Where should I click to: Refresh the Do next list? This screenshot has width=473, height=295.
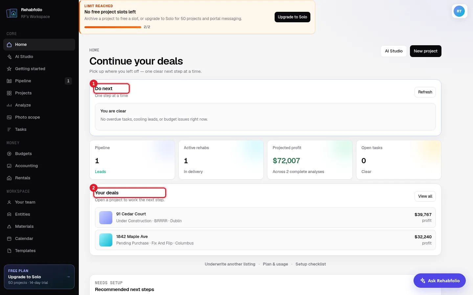pos(425,92)
